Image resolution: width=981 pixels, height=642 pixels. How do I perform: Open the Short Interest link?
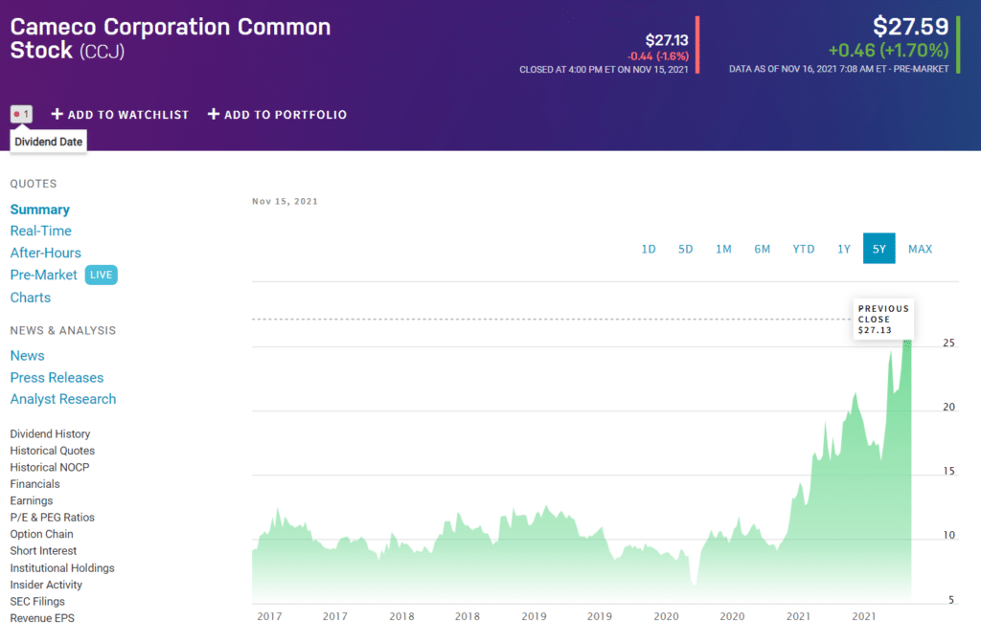click(x=43, y=551)
